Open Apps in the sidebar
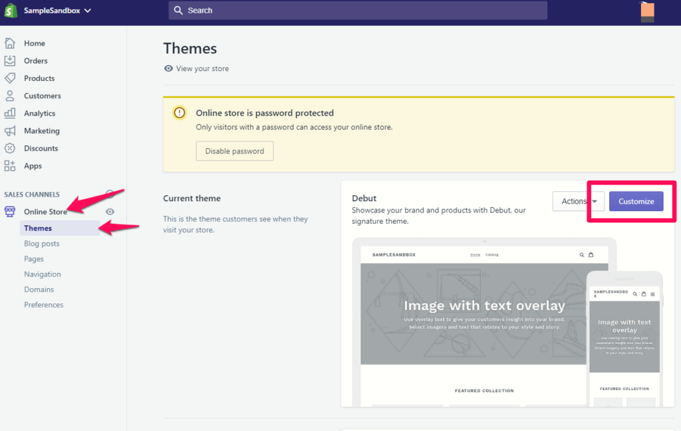681x431 pixels. (33, 166)
